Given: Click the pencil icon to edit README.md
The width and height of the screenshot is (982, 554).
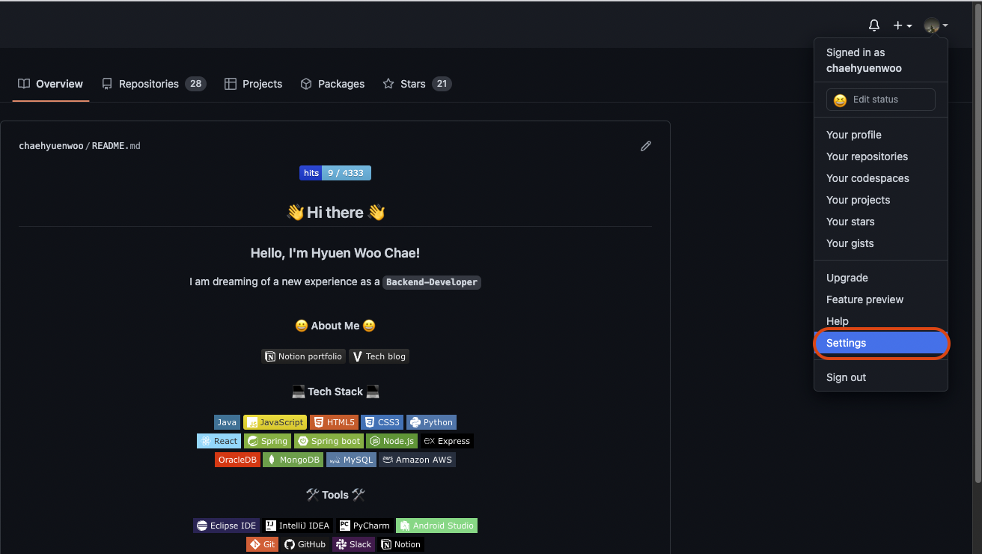Looking at the screenshot, I should click(x=646, y=145).
